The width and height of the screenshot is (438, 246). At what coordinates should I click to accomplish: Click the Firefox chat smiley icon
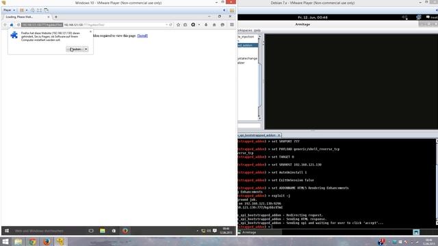click(222, 25)
